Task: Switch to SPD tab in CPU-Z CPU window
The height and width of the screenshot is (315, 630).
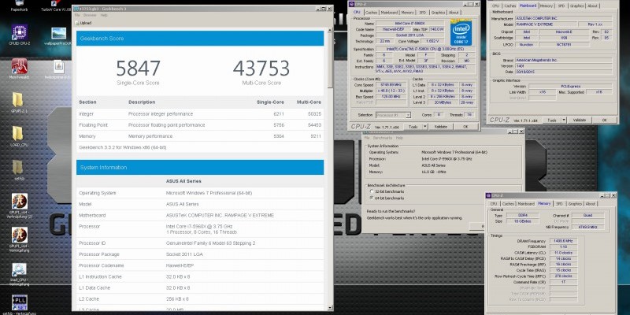Action: click(x=422, y=13)
